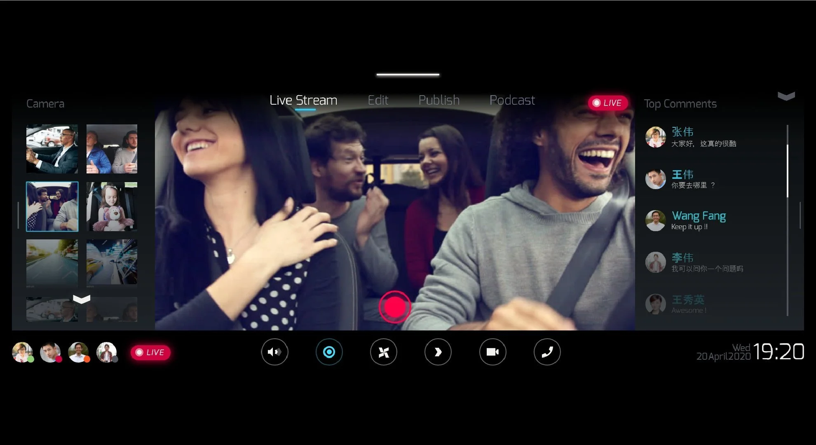Image resolution: width=816 pixels, height=445 pixels.
Task: Click the fan climate icon
Action: [383, 352]
